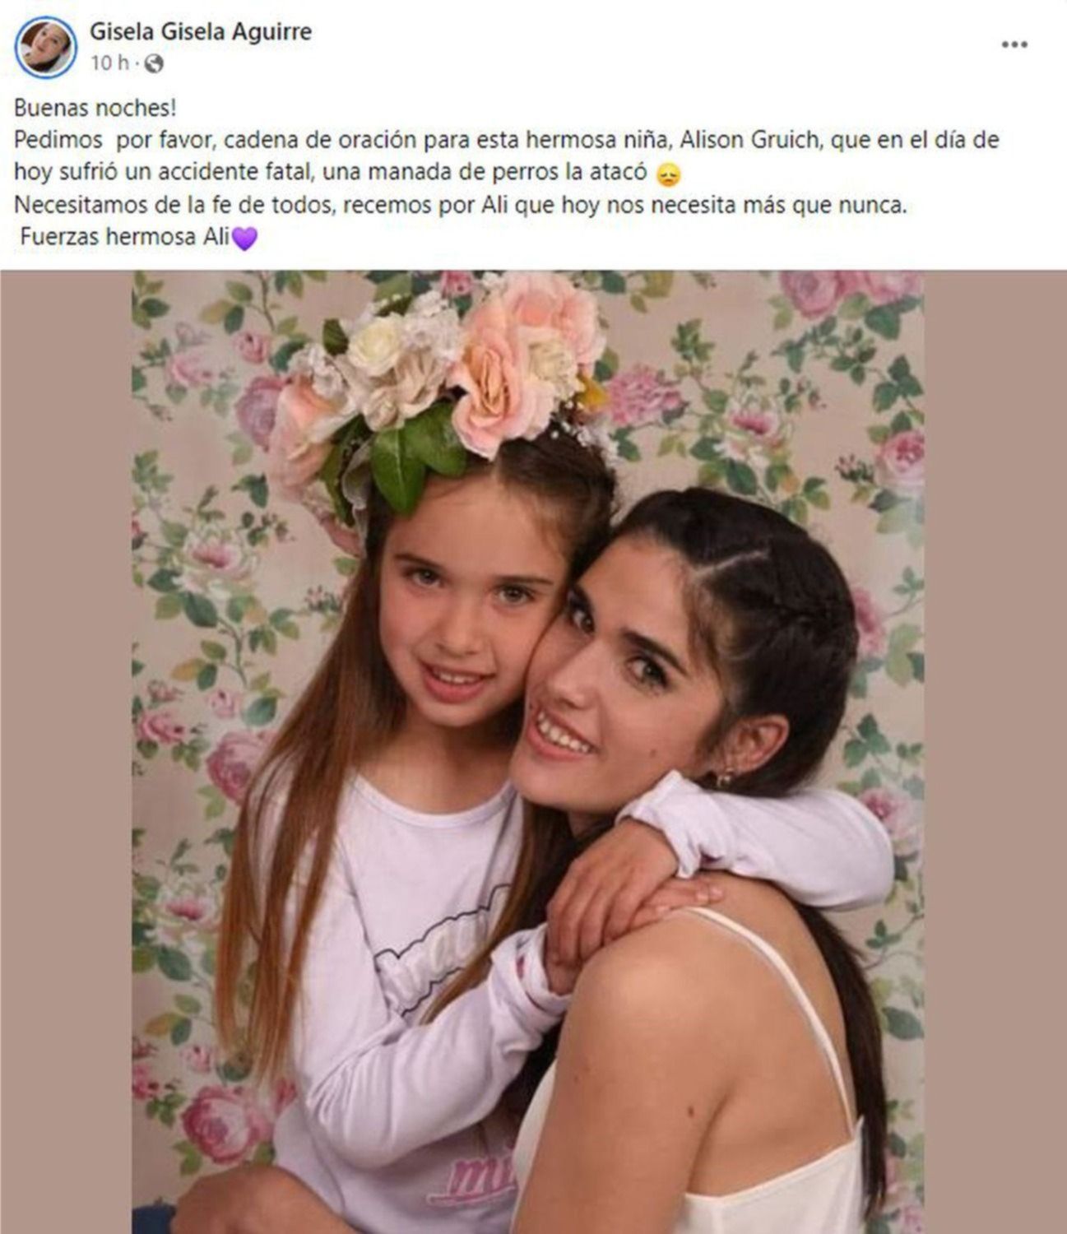
Task: Open the 10 h post timestamp
Action: 109,63
